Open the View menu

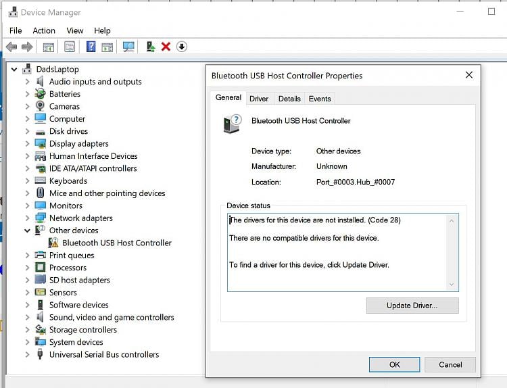[74, 30]
